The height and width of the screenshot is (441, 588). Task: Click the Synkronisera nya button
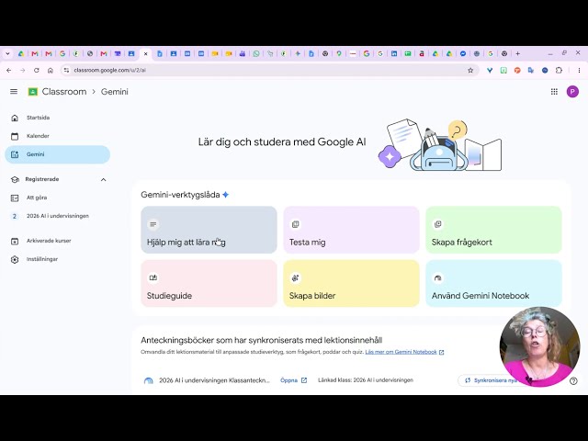click(492, 380)
